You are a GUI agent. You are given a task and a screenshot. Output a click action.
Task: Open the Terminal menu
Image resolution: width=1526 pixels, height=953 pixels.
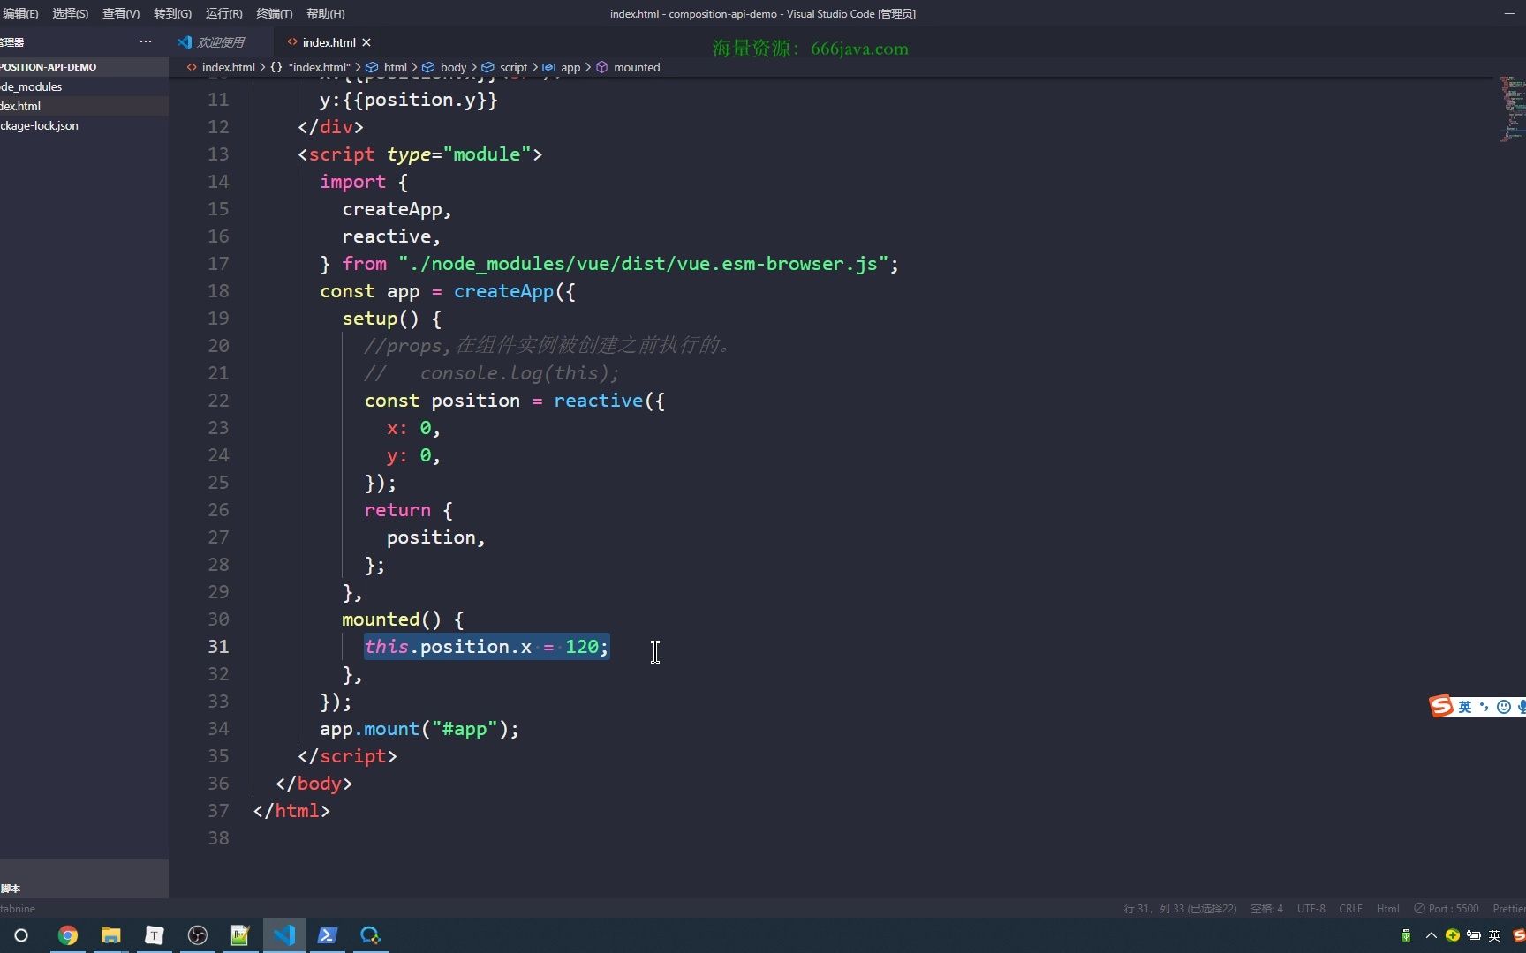tap(274, 13)
